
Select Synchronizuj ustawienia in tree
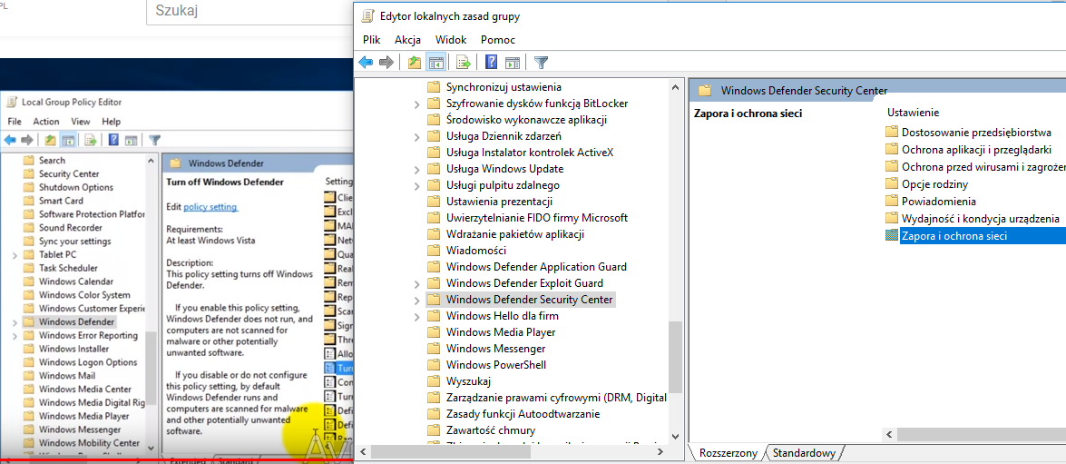(504, 87)
